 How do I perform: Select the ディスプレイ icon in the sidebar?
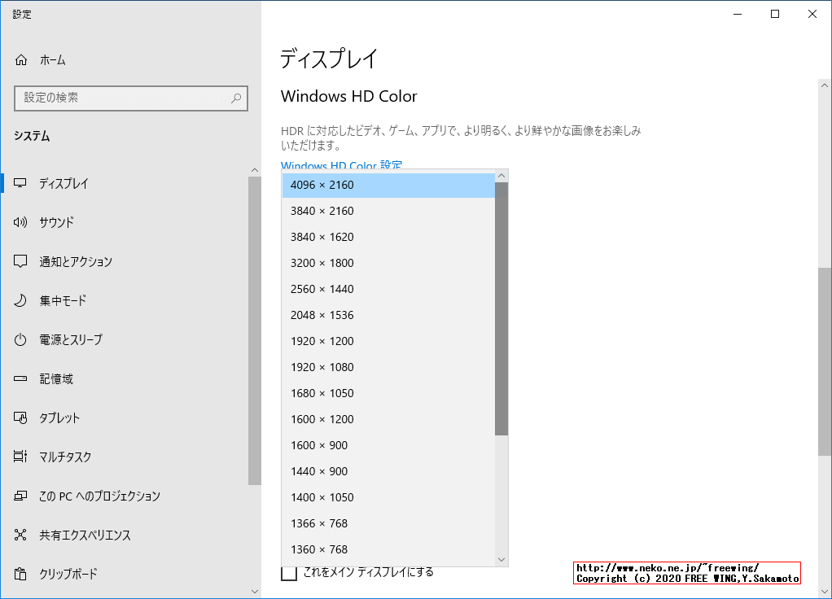click(x=20, y=183)
